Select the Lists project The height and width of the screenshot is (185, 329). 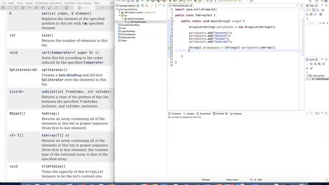[123, 28]
